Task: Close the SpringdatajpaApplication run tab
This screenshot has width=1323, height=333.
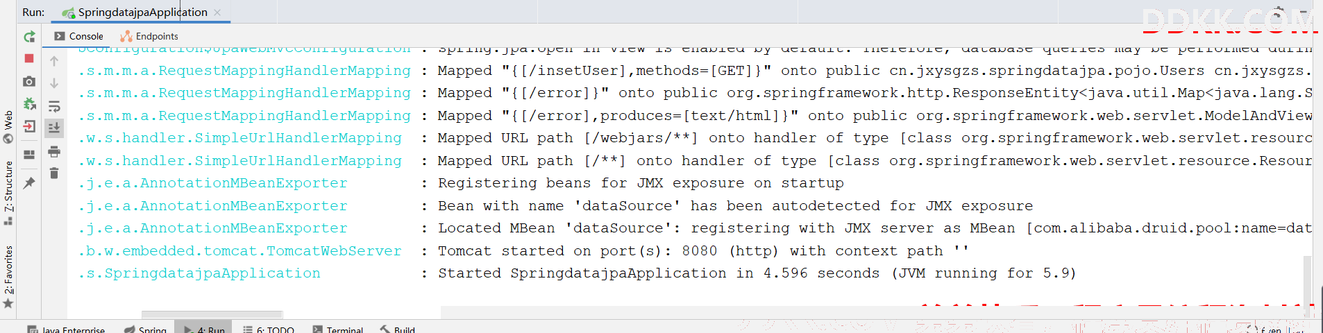Action: (217, 12)
